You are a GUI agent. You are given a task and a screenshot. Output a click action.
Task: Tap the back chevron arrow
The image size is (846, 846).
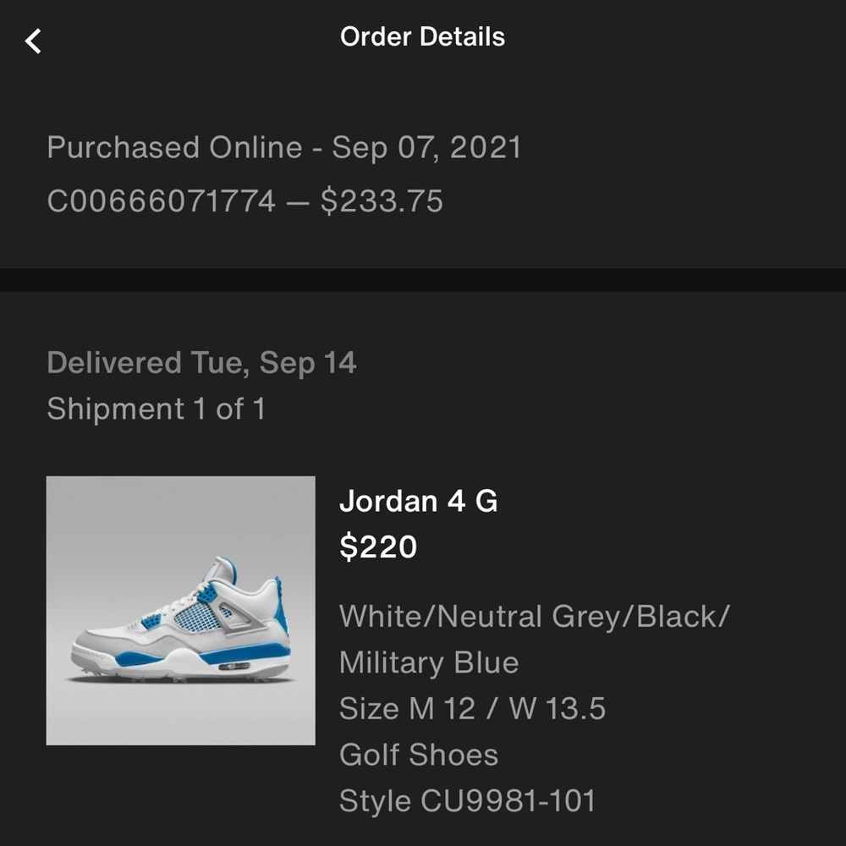pyautogui.click(x=33, y=40)
